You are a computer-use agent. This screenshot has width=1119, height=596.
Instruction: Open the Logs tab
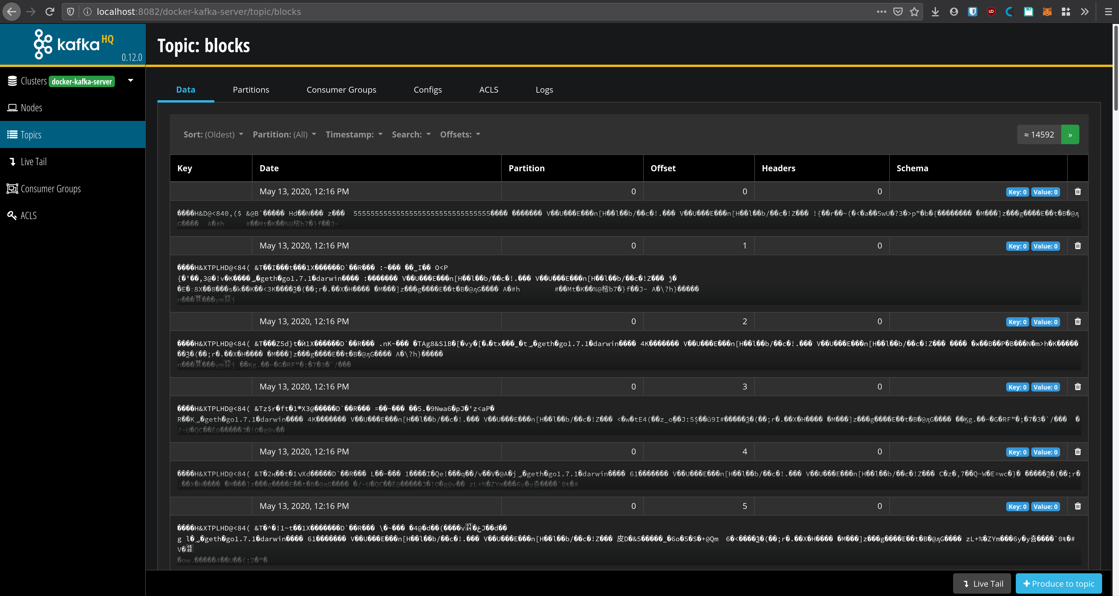[544, 90]
